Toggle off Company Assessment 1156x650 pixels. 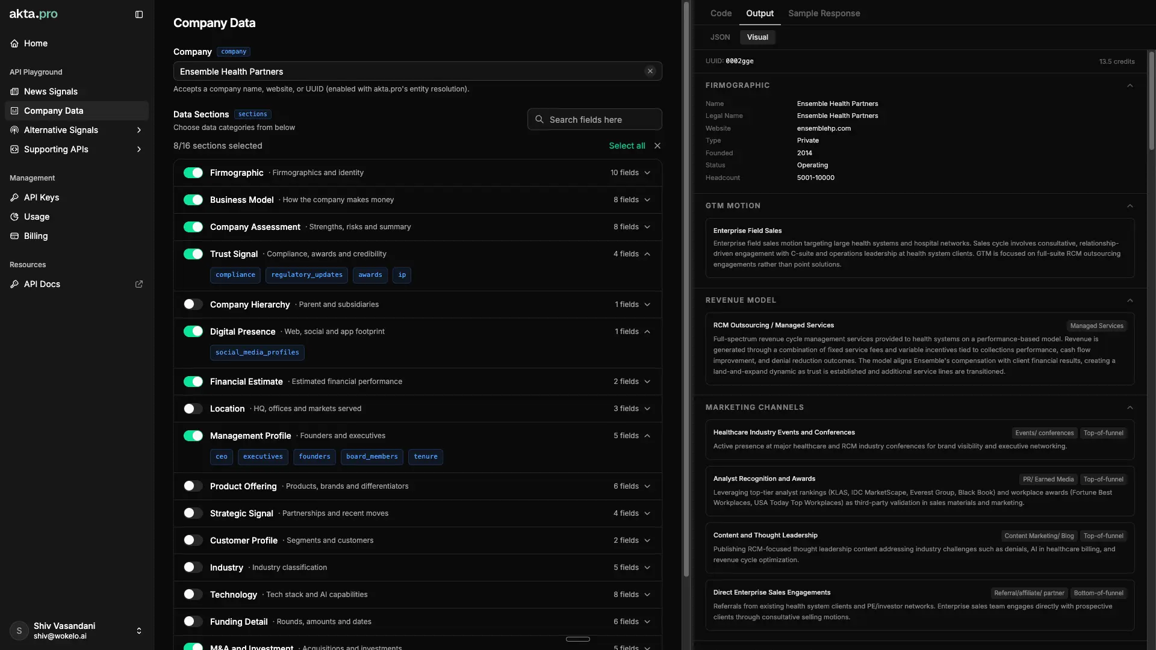click(x=193, y=227)
